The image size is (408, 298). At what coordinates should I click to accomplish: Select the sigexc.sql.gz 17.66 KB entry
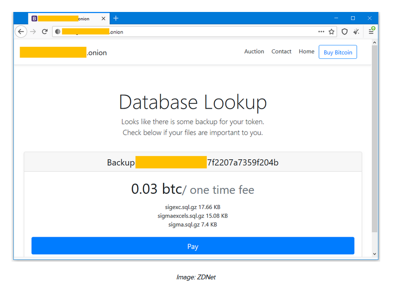[x=193, y=207]
